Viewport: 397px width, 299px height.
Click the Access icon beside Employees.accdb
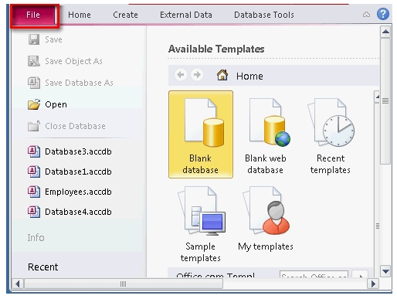click(x=34, y=192)
